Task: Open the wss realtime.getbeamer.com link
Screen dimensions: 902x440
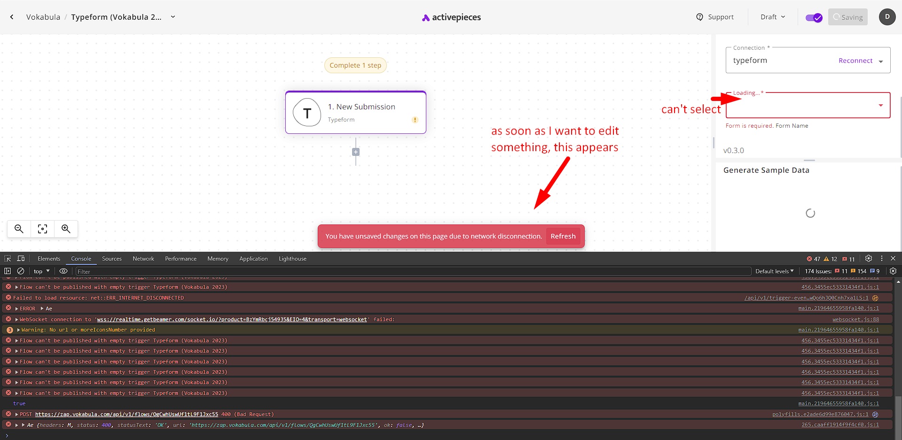Action: (232, 319)
